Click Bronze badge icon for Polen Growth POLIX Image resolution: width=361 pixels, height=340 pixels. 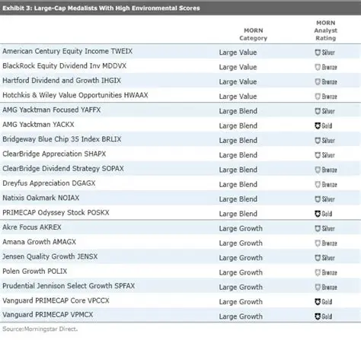click(x=318, y=272)
